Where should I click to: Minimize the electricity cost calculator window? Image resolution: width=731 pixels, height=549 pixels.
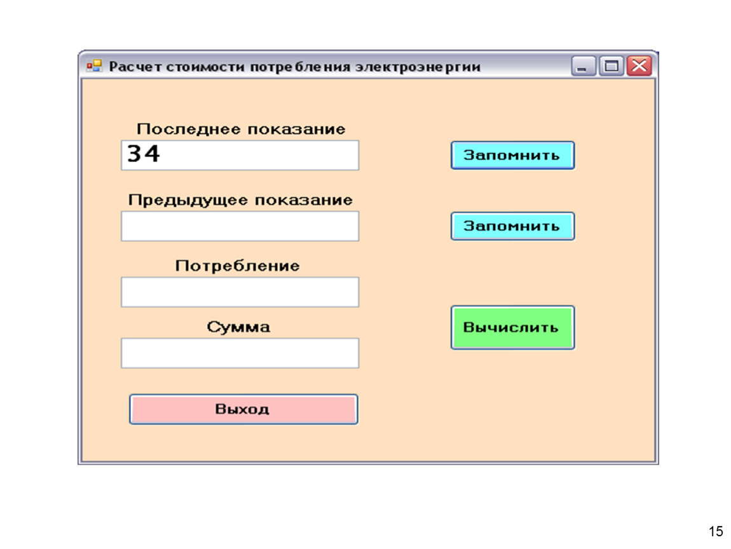[x=584, y=66]
